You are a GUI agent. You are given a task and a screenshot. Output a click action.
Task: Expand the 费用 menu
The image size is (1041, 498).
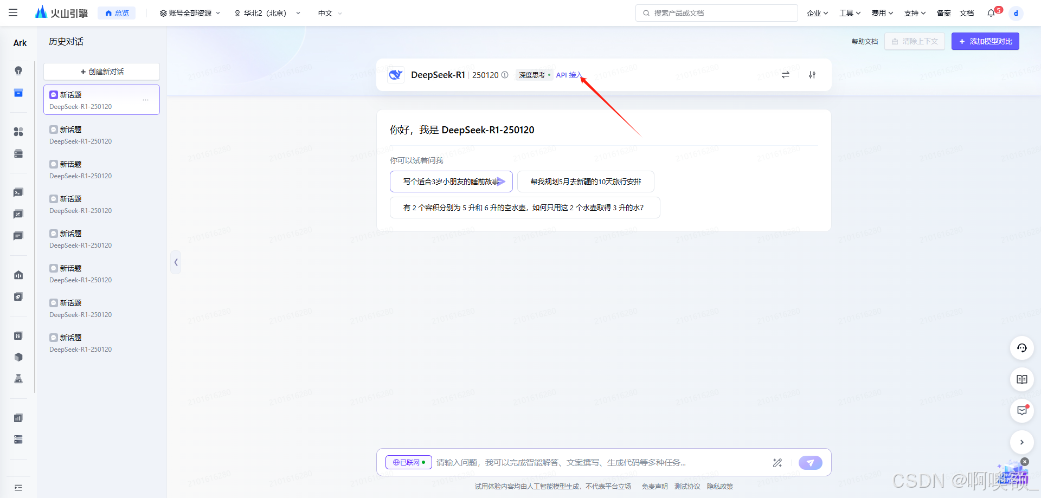882,13
